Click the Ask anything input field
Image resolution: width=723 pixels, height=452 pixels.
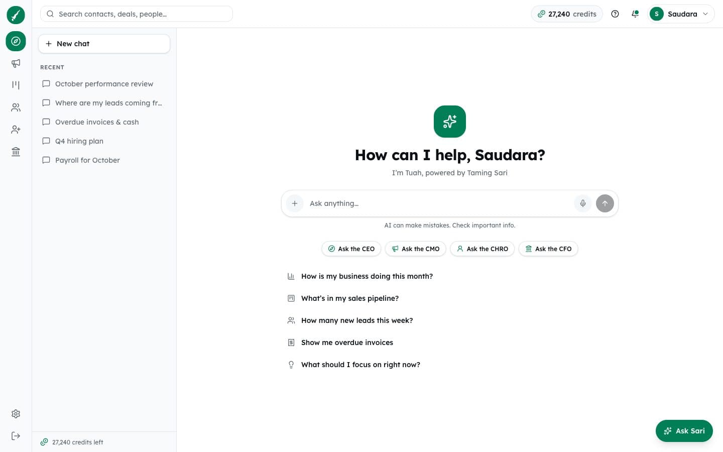click(439, 203)
